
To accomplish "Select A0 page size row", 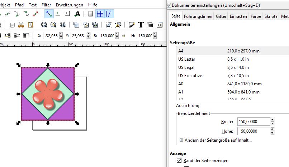I will point(233,84).
